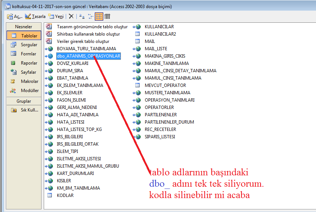The width and height of the screenshot is (316, 212).
Task: Click 'Sihirbazı kullanarak tablo oluştur' shortcut
Action: [88, 34]
